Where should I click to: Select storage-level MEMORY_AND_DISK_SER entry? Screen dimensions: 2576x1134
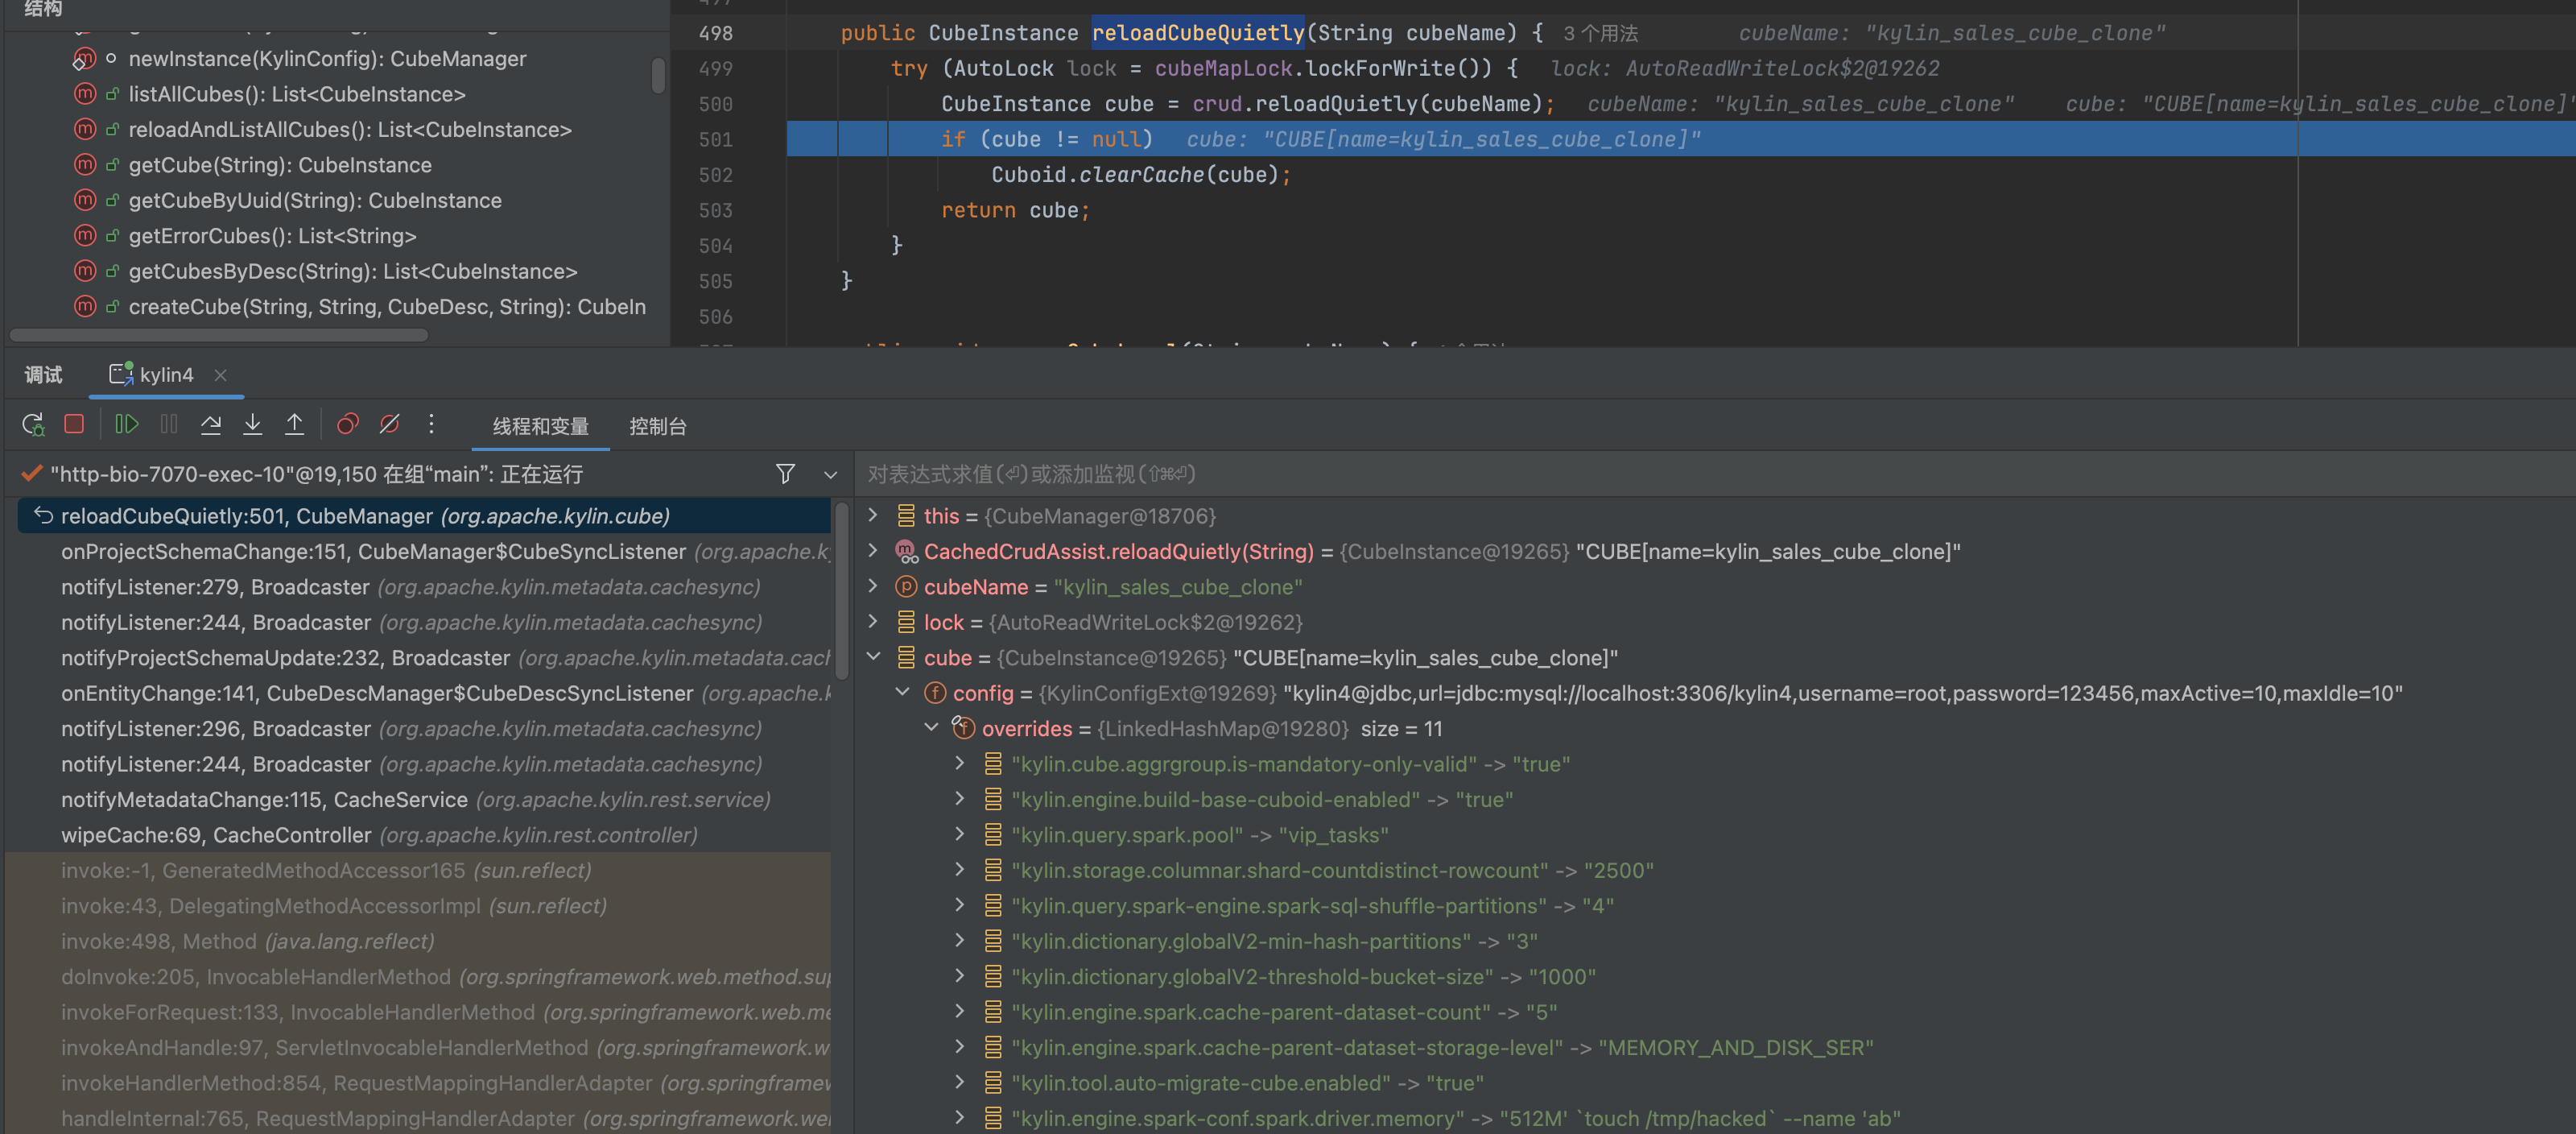click(x=1442, y=1047)
